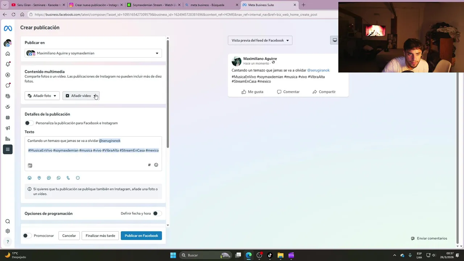Viewport: 464px width, 261px height.
Task: Open notifications bell in sidebar
Action: 8,64
